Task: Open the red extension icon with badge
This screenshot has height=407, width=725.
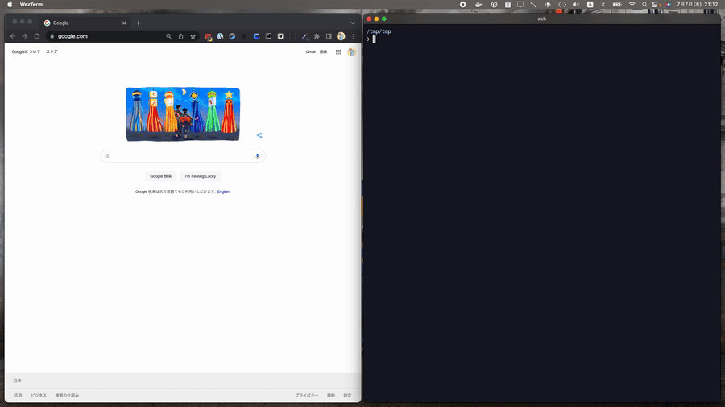Action: point(208,36)
